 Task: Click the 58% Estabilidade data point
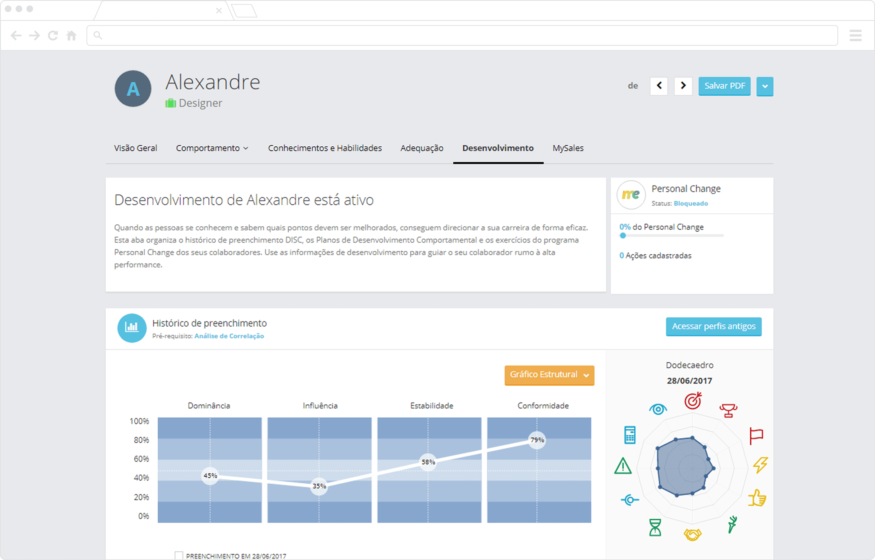point(428,462)
